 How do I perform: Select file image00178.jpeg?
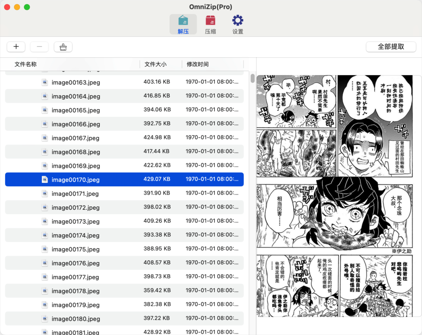(124, 291)
